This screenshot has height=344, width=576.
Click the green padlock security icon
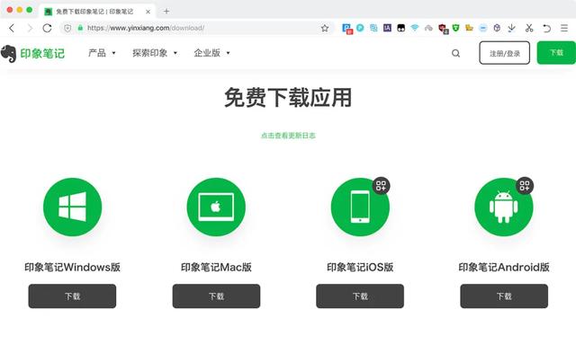pos(80,28)
